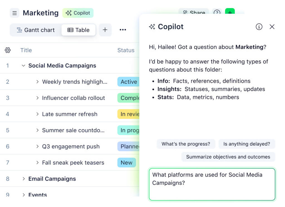Ask Copilot "Is anything delayed?"
285x207 pixels.
[247, 144]
